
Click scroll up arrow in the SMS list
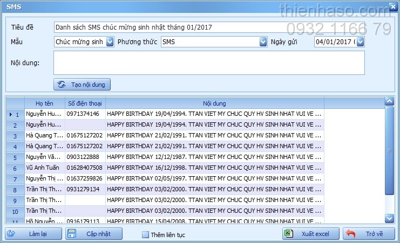coord(389,102)
